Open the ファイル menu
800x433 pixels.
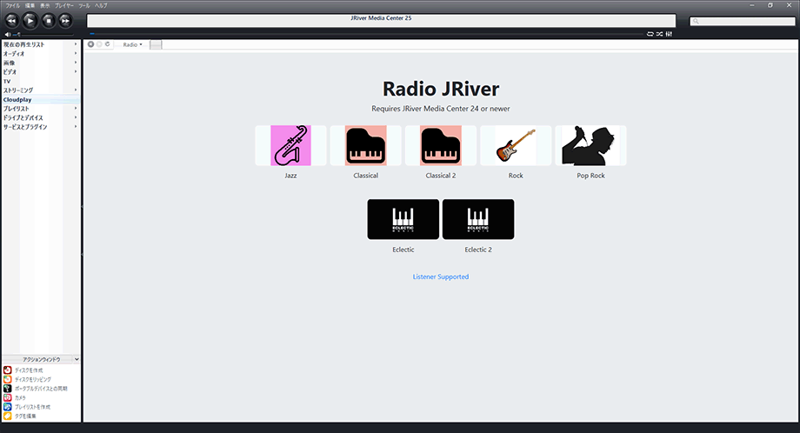click(13, 5)
